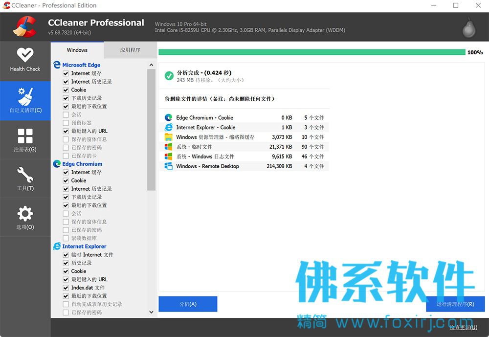
Task: Collapse the Internet Explorer section header
Action: tap(84, 246)
